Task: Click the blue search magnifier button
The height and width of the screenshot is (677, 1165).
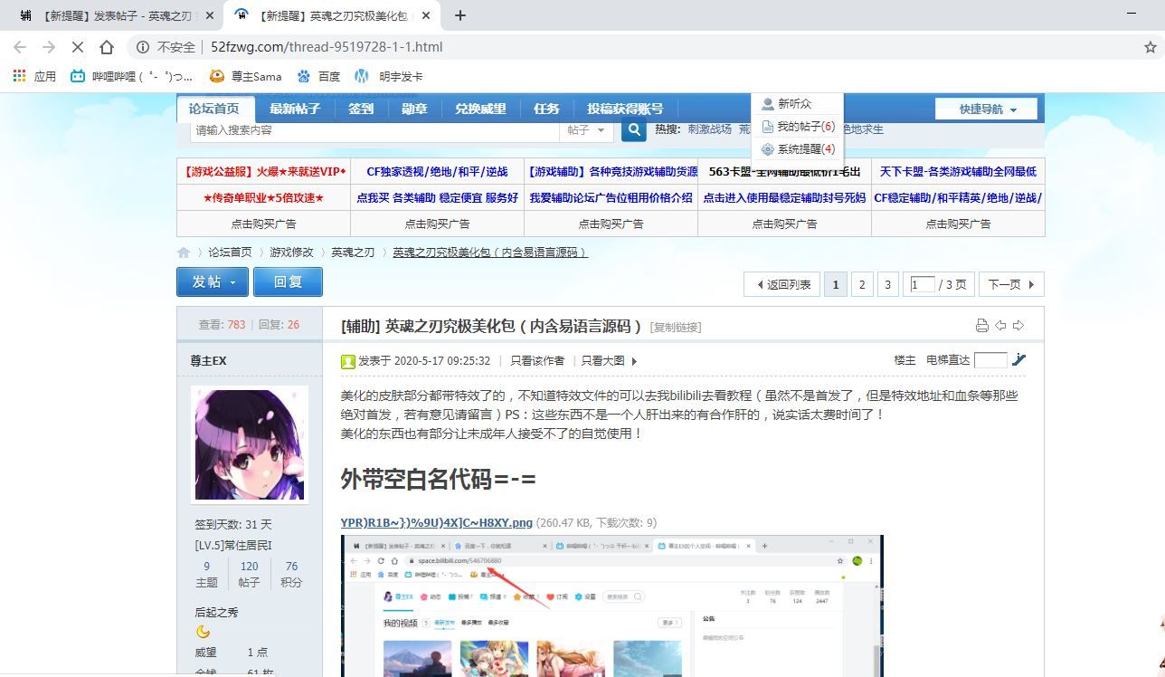Action: click(634, 130)
